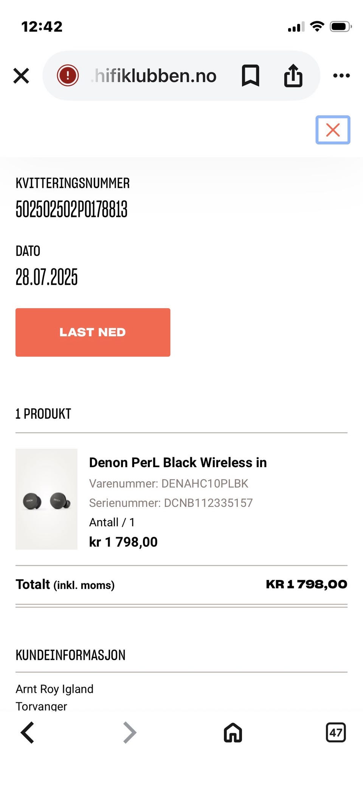Screen dimensions: 363x787
Task: Tap the serial number DCNB112335157
Action: coord(208,503)
